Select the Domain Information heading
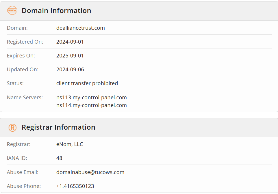Image resolution: width=278 pixels, height=194 pixels. pos(56,11)
